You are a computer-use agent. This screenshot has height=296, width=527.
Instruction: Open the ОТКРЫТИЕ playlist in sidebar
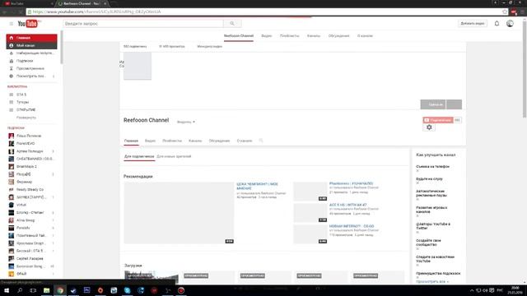tap(26, 109)
